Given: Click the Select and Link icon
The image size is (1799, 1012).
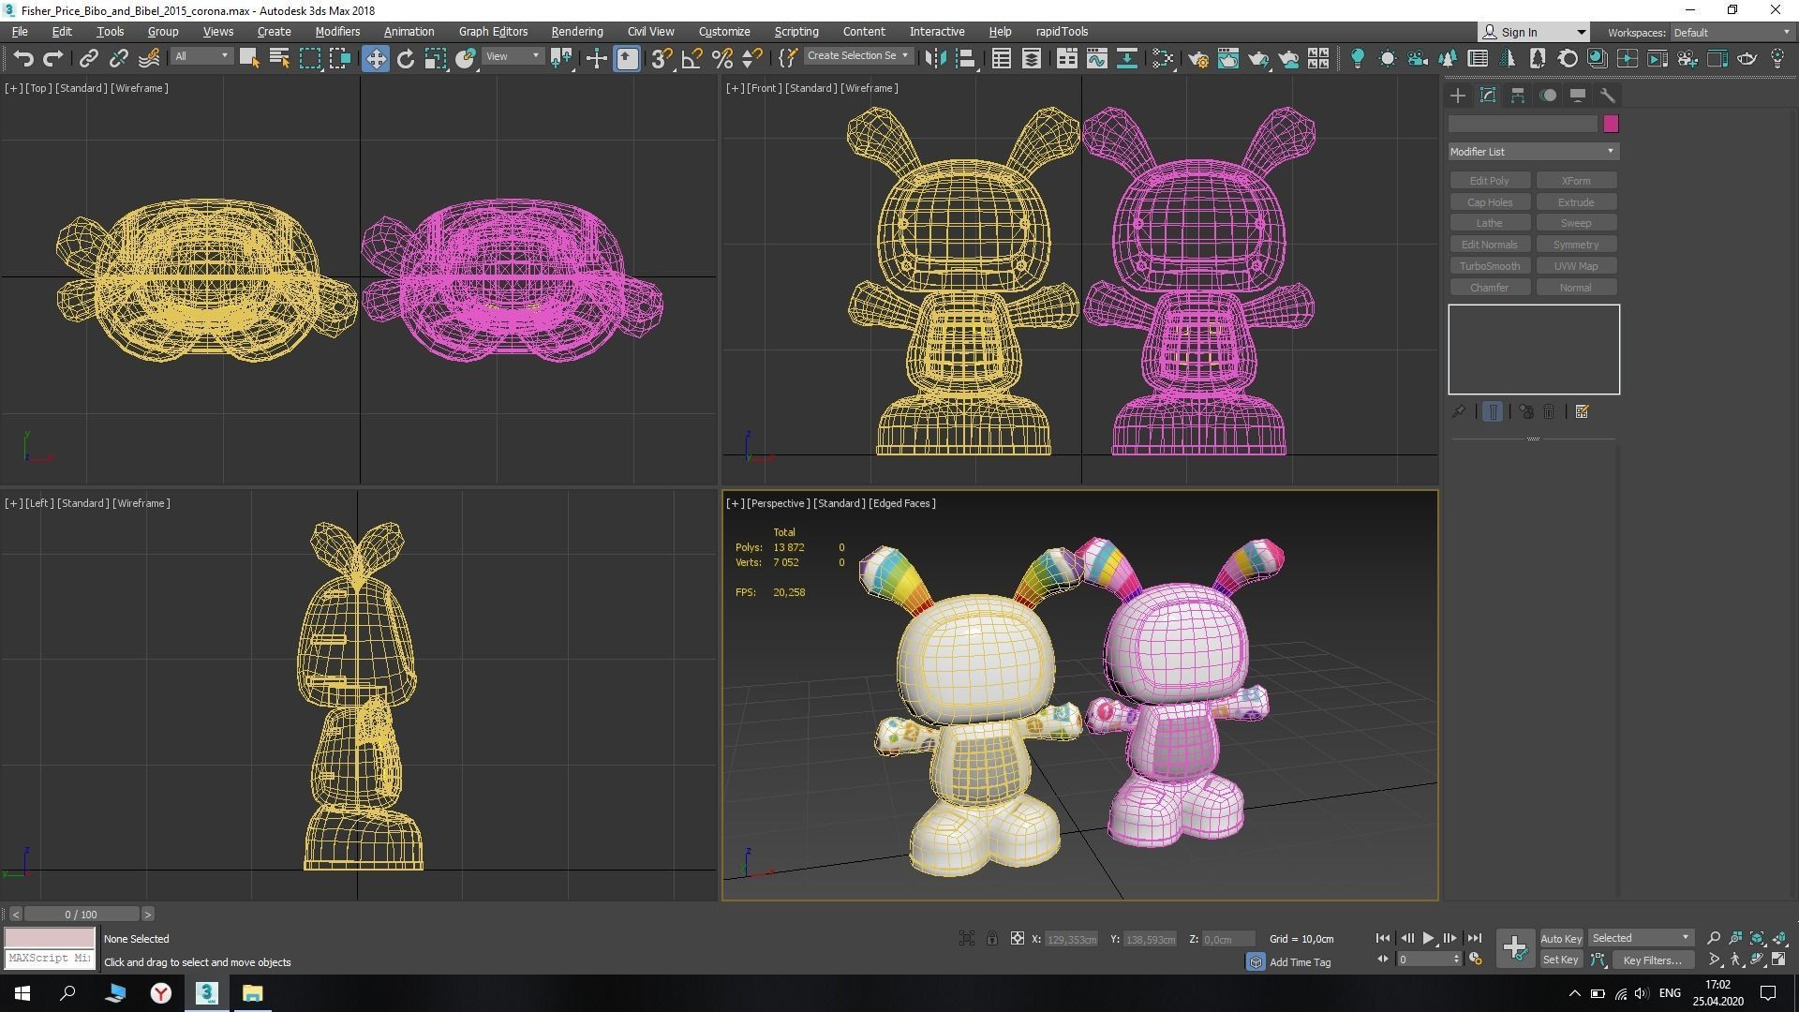Looking at the screenshot, I should (x=88, y=59).
